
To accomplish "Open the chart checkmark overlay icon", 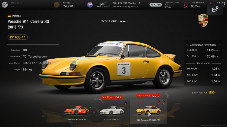I will click(215, 9).
